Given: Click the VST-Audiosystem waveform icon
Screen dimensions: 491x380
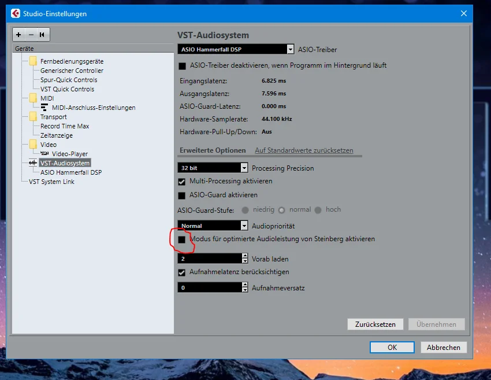Looking at the screenshot, I should click(x=33, y=163).
